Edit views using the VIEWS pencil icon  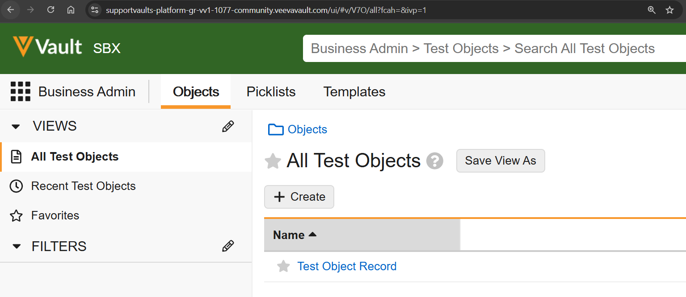[228, 127]
